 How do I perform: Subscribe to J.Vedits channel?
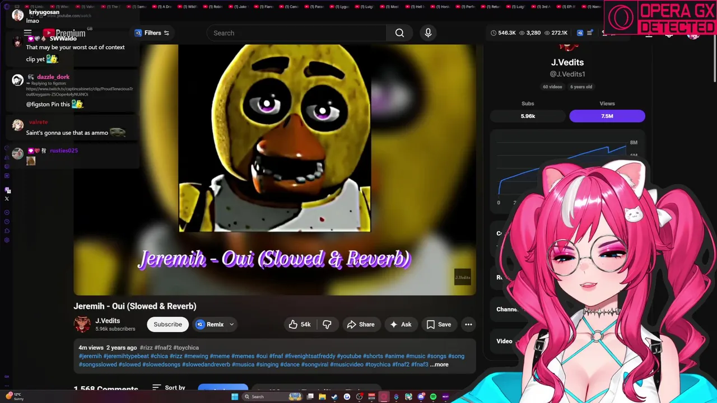[x=167, y=325]
